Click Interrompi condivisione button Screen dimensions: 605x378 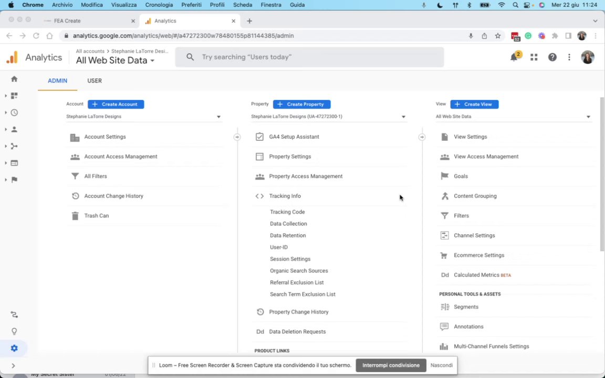tap(391, 365)
